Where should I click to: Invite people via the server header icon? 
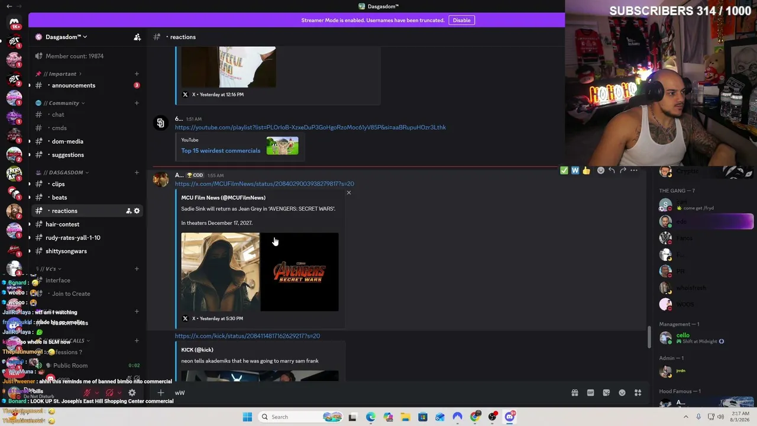(x=137, y=37)
